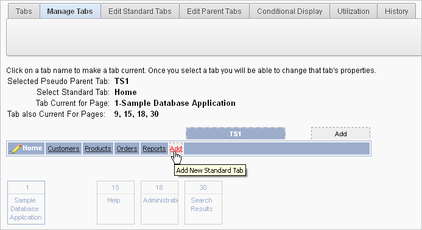Open page 1 Sample Database Application box
The image size is (422, 230).
26,203
